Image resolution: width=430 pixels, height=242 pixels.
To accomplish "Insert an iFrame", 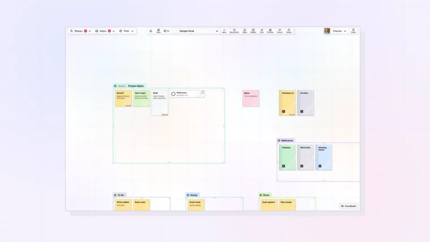I will pyautogui.click(x=270, y=31).
